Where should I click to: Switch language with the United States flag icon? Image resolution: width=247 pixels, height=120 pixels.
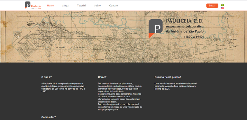point(223,8)
